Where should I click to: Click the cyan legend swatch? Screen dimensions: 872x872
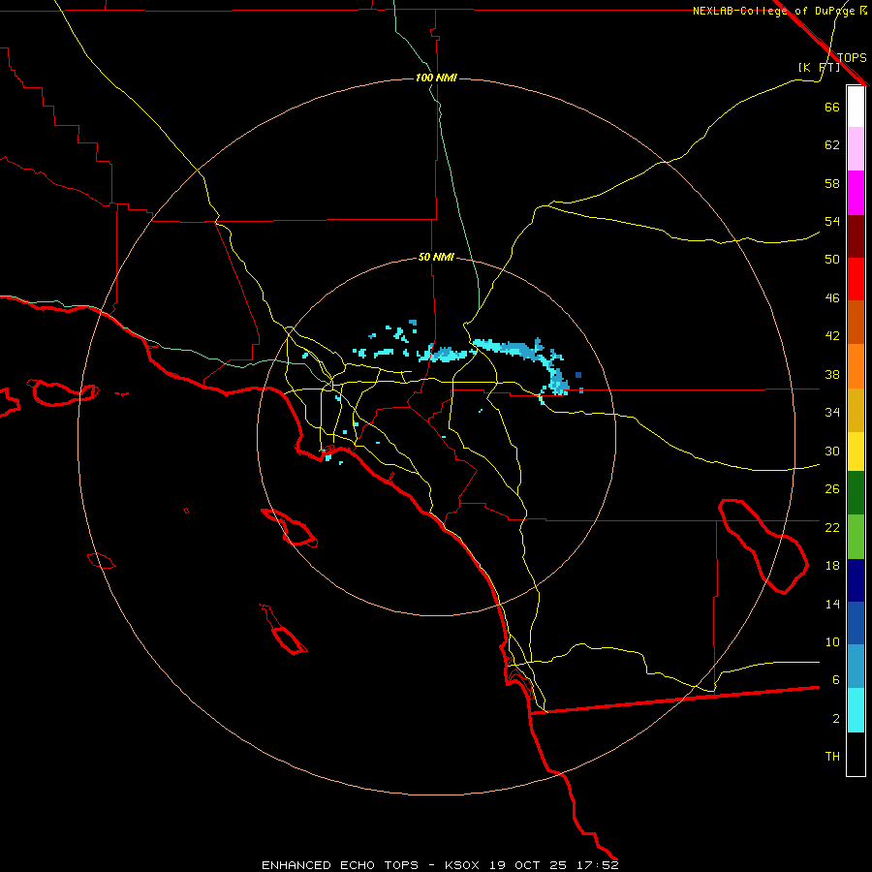(856, 709)
